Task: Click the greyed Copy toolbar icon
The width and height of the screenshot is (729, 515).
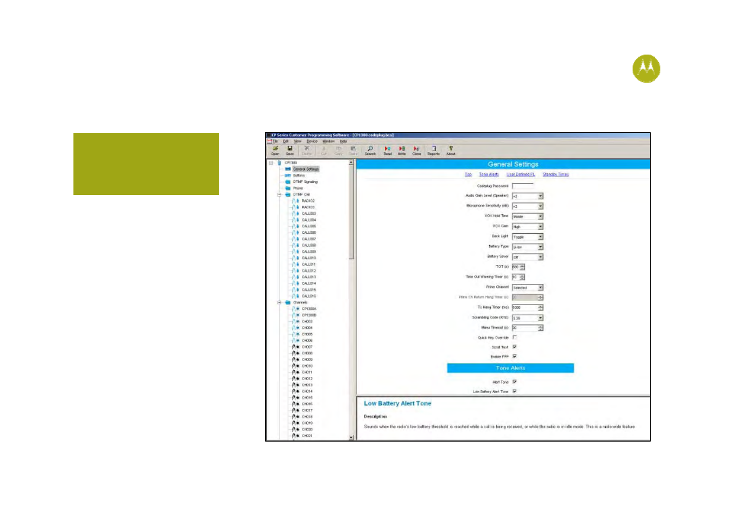Action: click(x=339, y=150)
